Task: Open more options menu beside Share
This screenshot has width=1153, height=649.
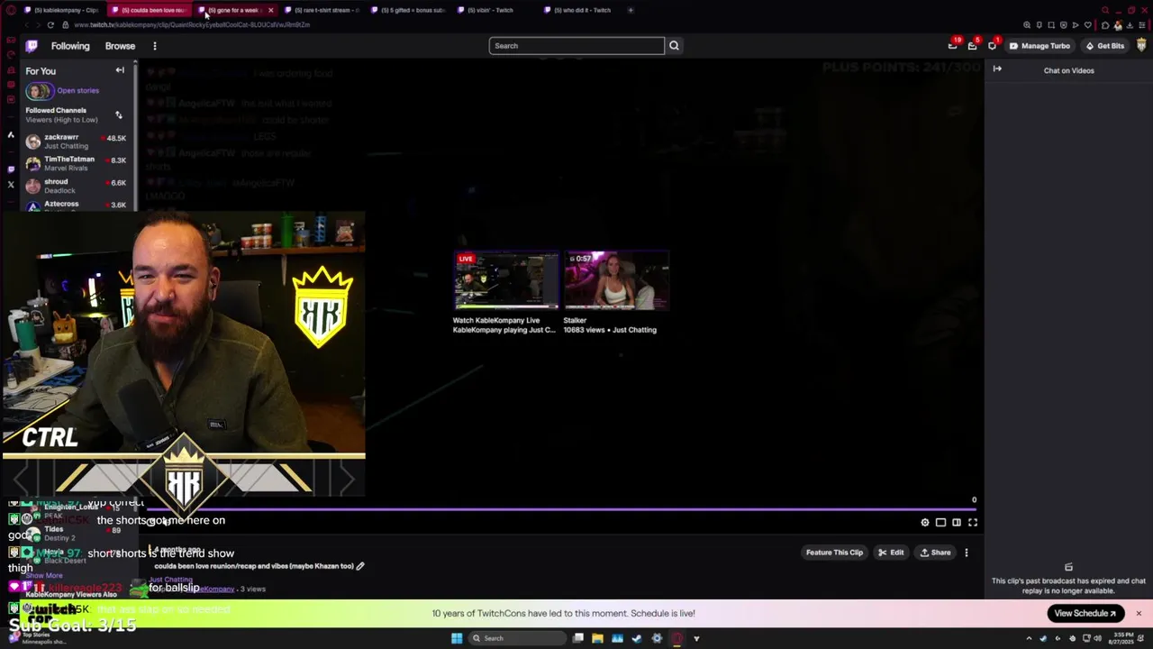Action: tap(967, 553)
